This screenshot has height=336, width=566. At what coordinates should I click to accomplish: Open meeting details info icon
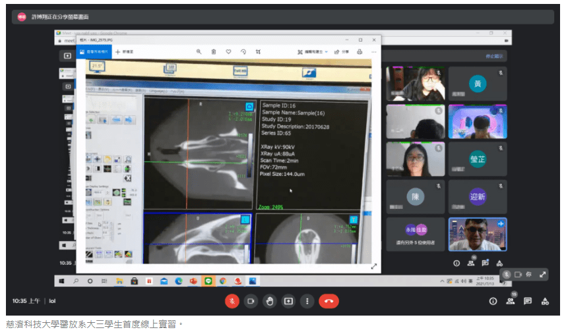click(x=492, y=301)
